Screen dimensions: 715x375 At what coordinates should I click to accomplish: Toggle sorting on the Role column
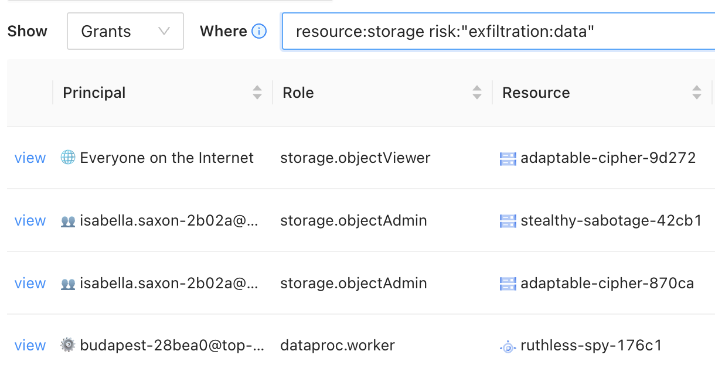[x=476, y=92]
